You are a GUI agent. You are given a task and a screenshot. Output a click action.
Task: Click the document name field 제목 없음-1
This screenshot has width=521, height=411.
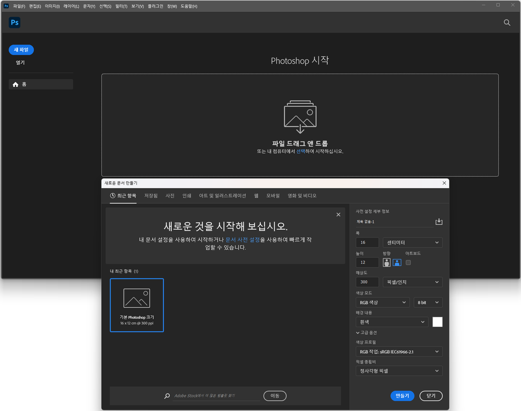pyautogui.click(x=394, y=222)
